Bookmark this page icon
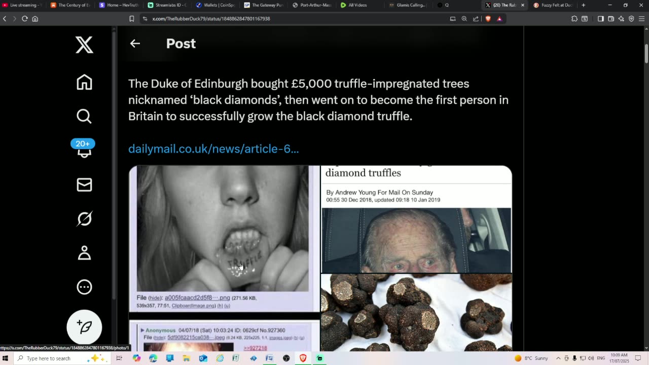649x365 pixels. point(132,19)
